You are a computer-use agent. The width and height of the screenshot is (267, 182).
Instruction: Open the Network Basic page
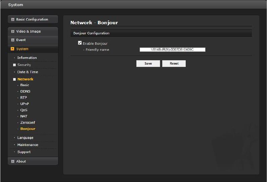[x=25, y=85]
